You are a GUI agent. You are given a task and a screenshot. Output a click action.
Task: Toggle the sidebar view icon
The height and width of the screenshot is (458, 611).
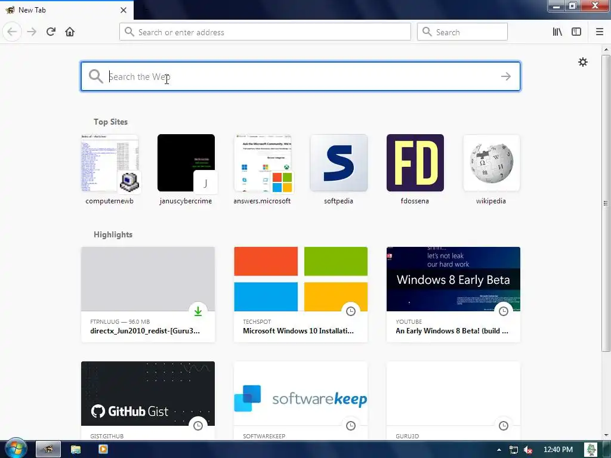point(576,32)
